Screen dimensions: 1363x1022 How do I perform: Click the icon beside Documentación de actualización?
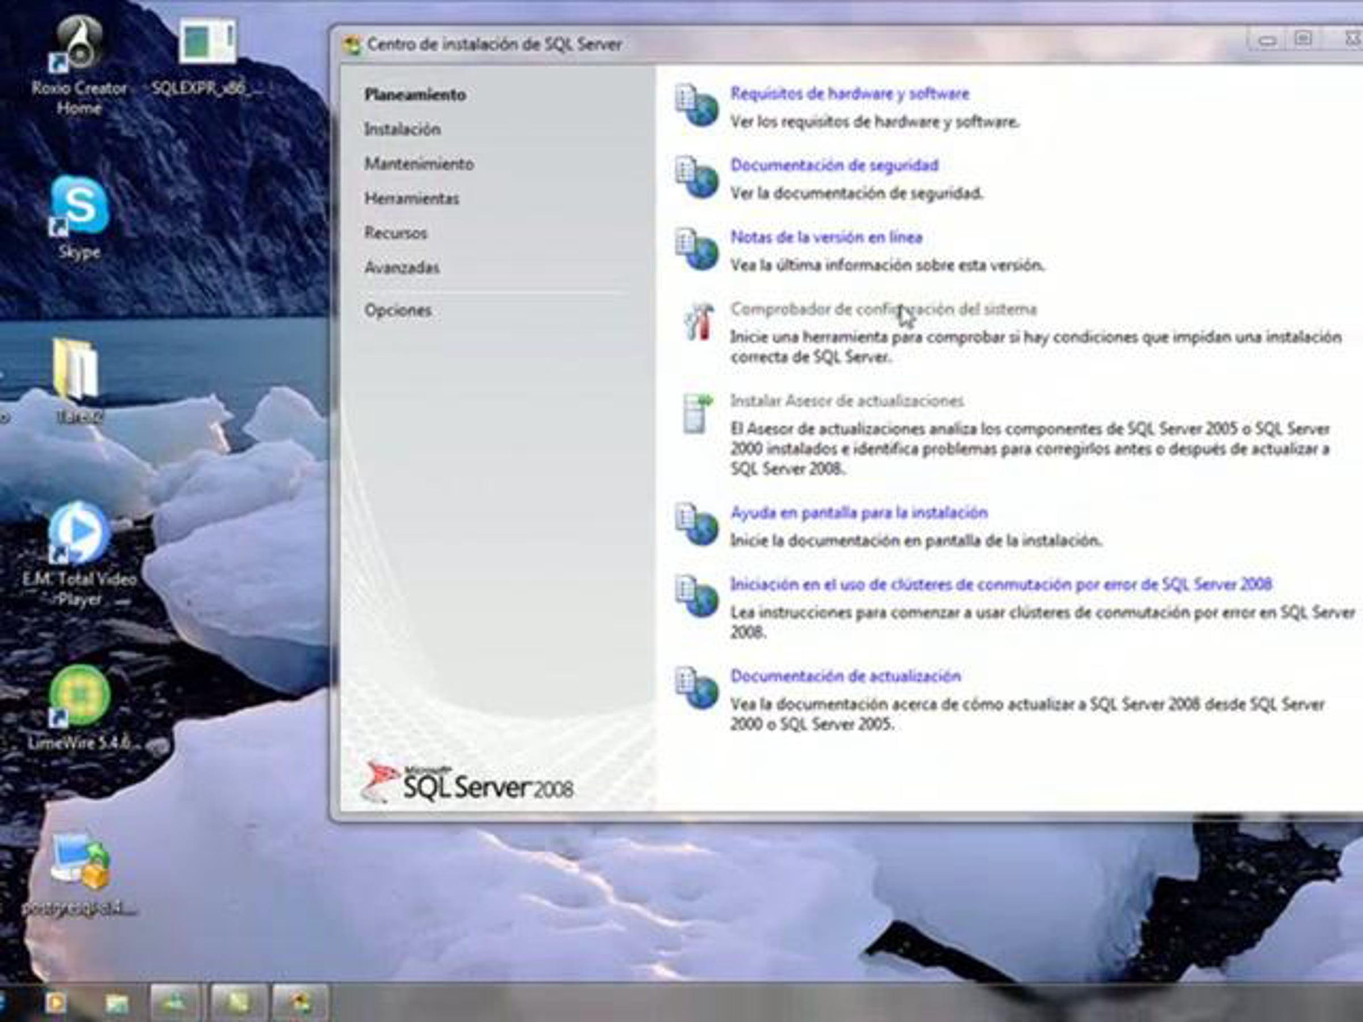696,688
